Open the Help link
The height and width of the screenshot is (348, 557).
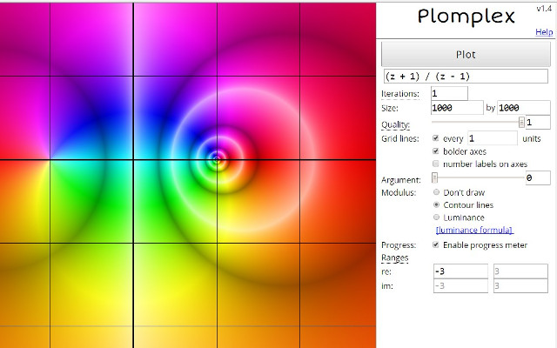click(544, 32)
